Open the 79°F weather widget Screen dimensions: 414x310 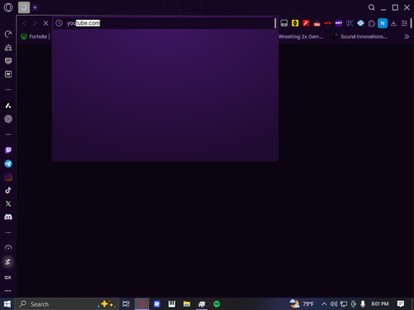[302, 304]
